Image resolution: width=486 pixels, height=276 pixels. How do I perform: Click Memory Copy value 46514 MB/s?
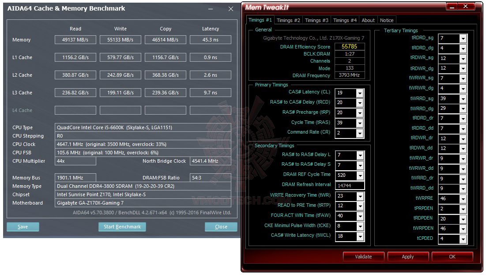(166, 40)
